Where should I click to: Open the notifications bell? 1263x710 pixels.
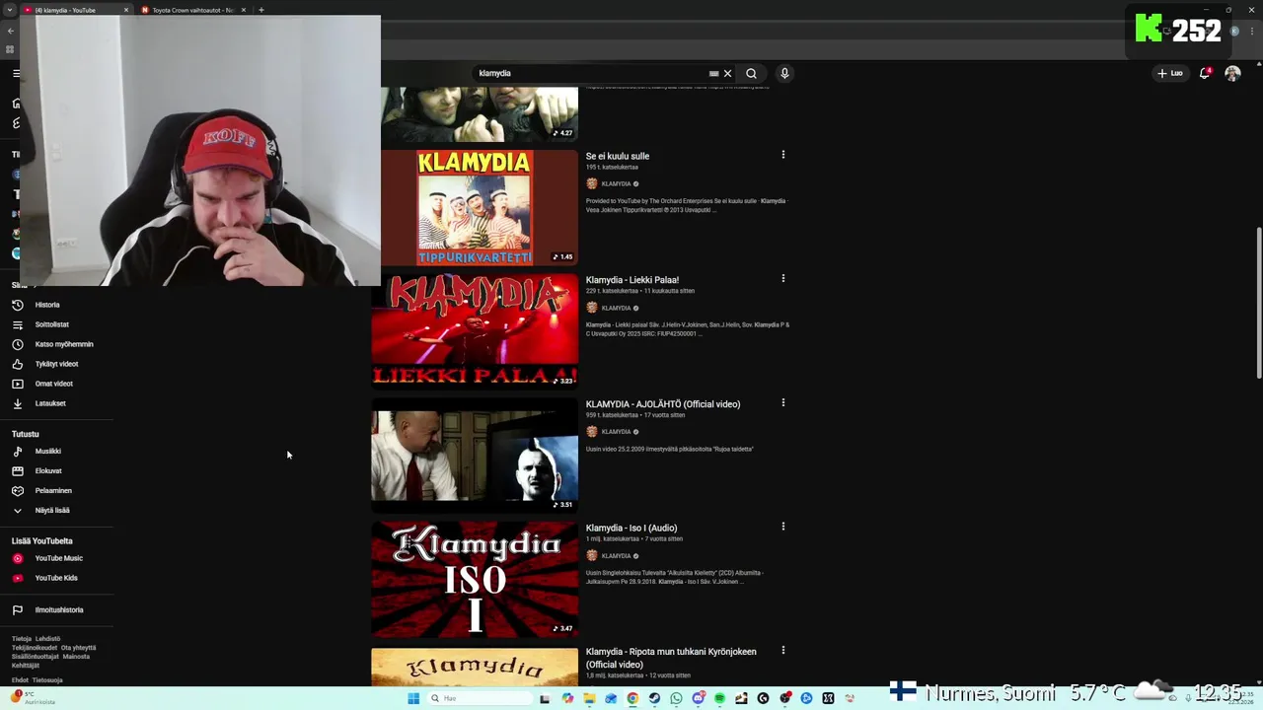point(1205,73)
